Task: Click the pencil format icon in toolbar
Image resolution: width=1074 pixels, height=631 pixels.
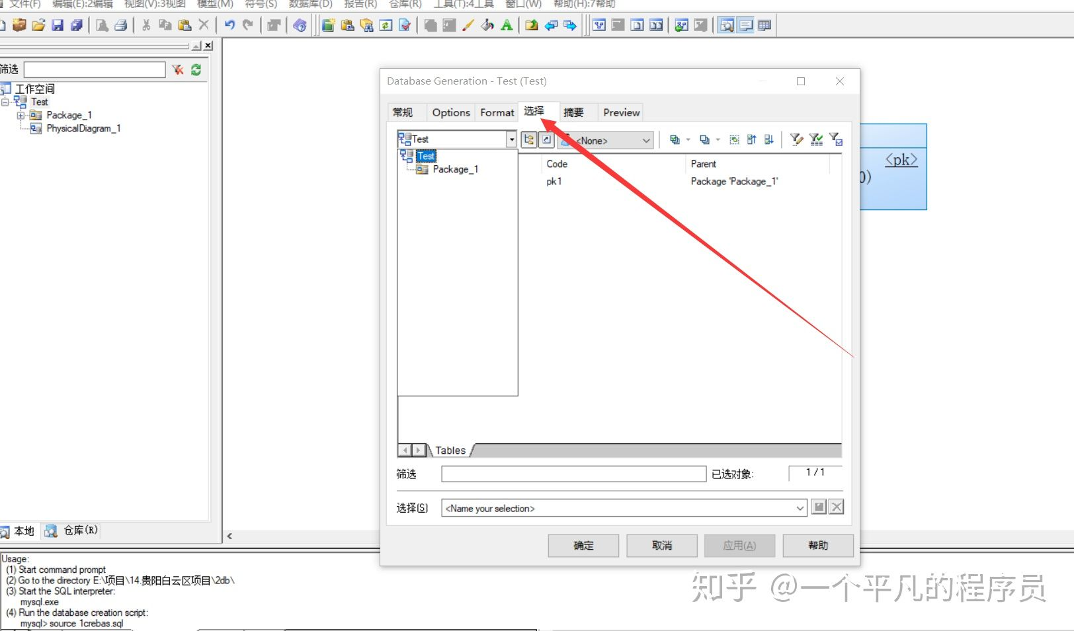Action: tap(468, 26)
